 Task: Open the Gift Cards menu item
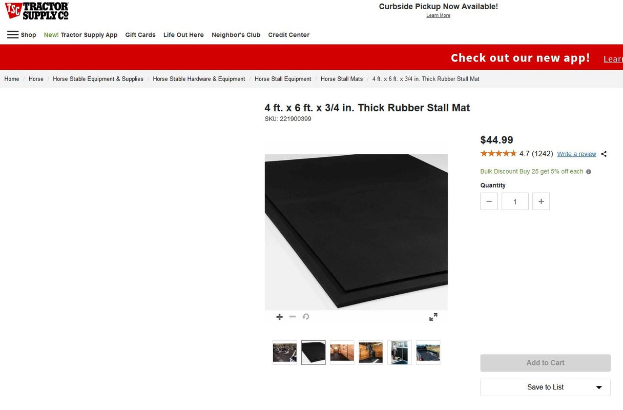tap(140, 35)
